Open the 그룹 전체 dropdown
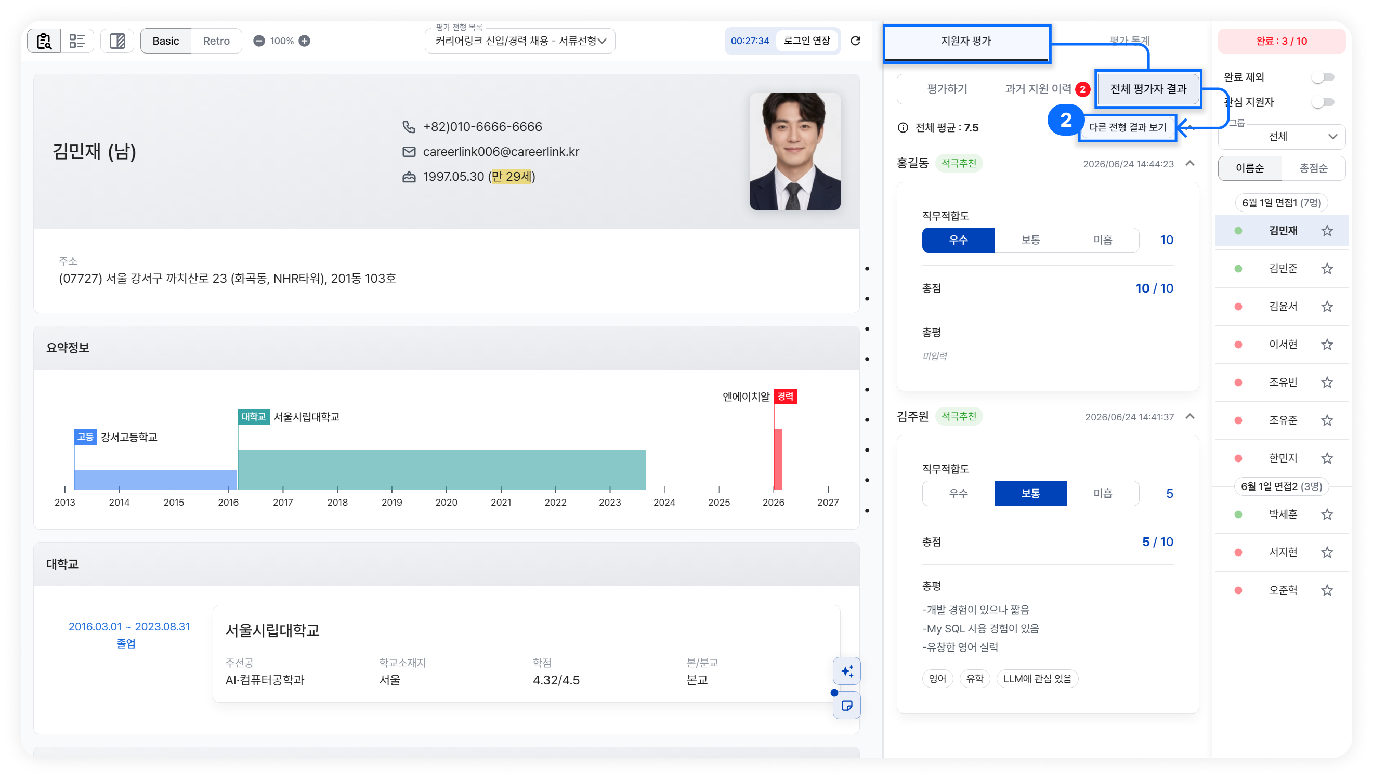1373x779 pixels. coord(1282,137)
